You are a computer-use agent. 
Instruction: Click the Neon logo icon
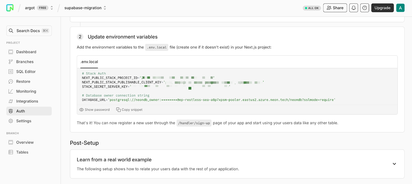click(10, 8)
